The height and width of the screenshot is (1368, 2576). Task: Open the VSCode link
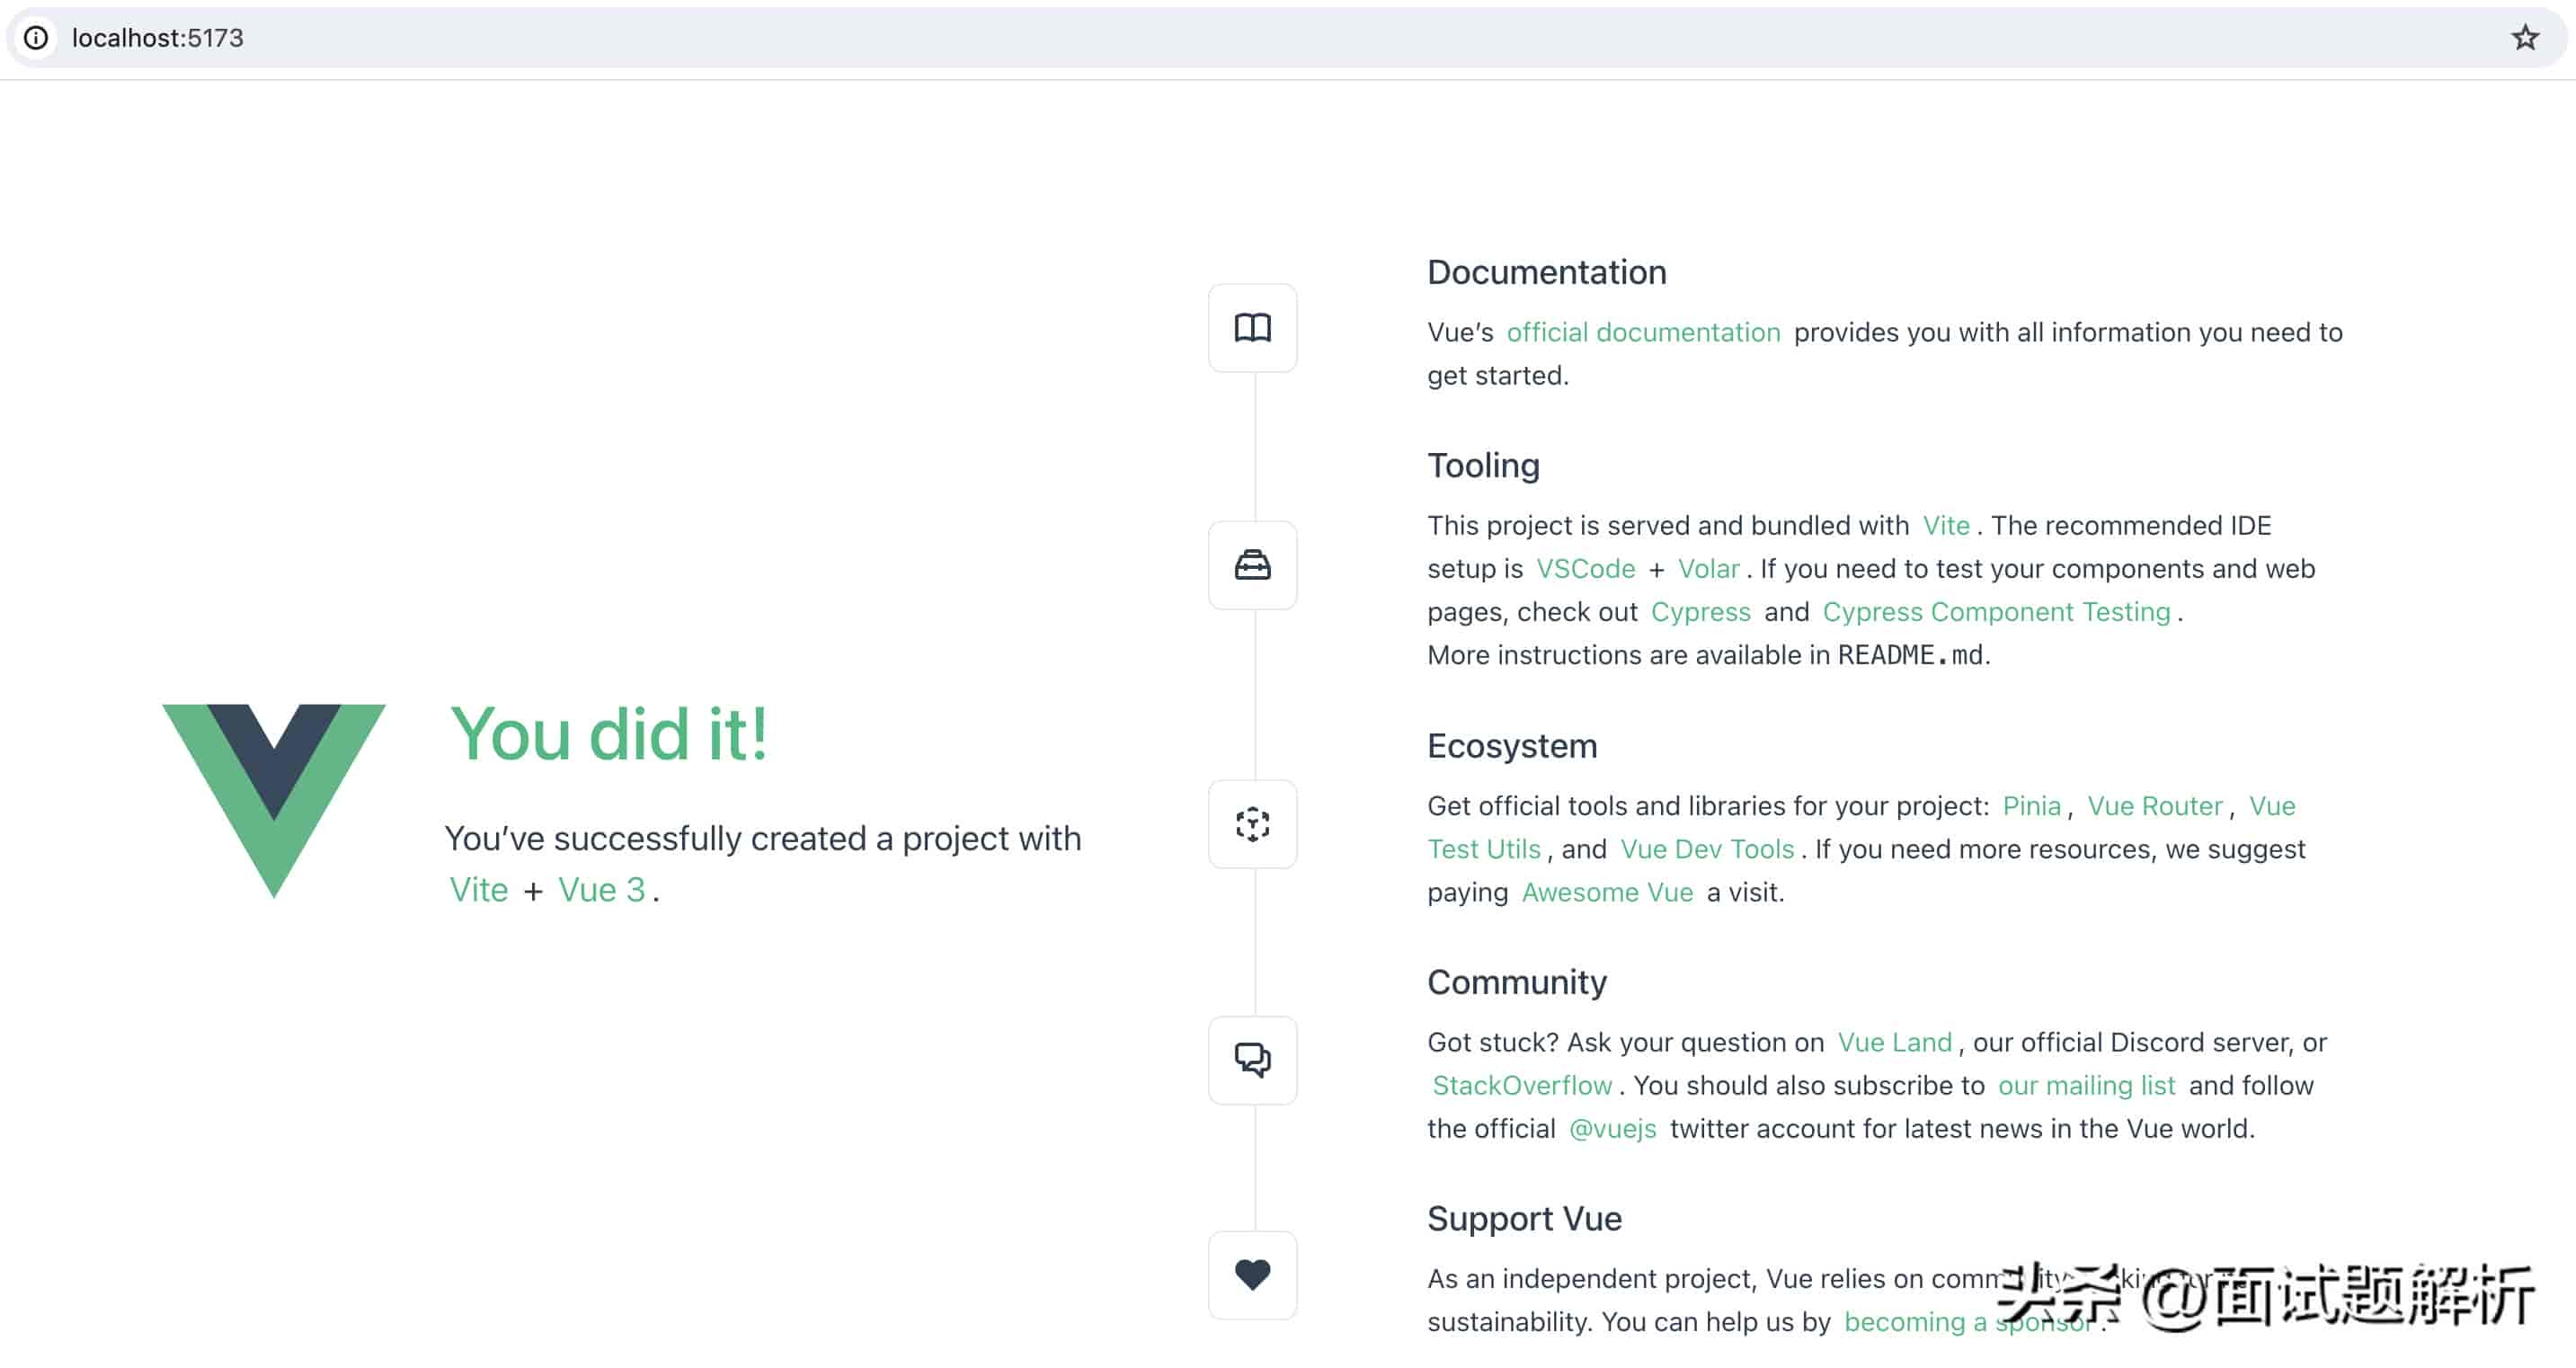pos(1585,568)
